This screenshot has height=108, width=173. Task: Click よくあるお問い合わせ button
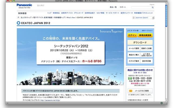(x=147, y=55)
